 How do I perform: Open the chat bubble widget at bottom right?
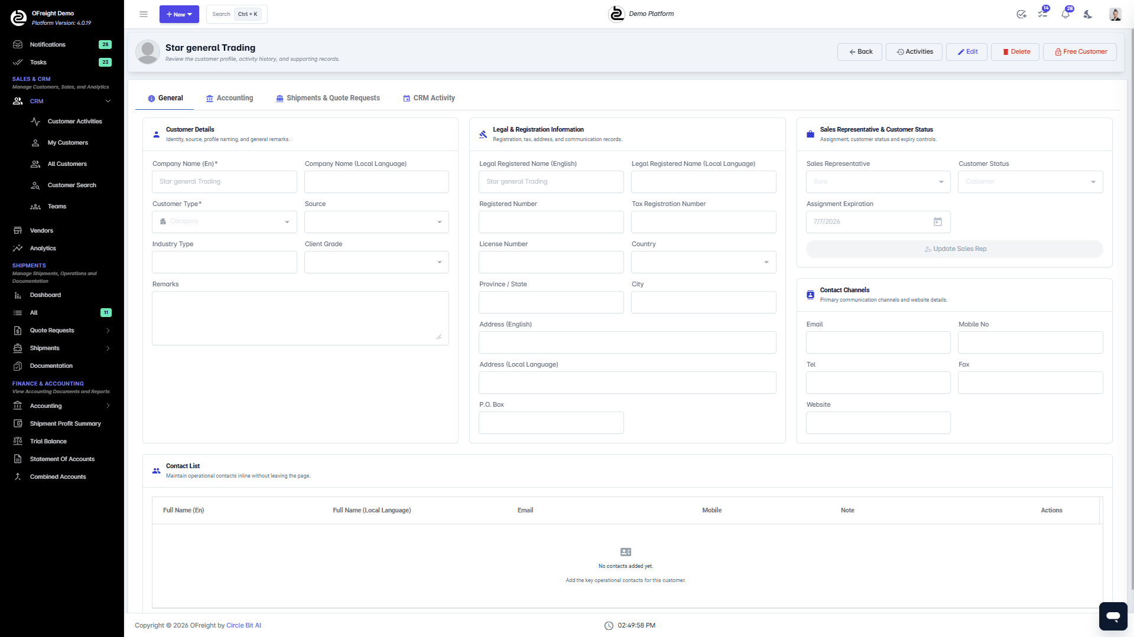point(1113,616)
